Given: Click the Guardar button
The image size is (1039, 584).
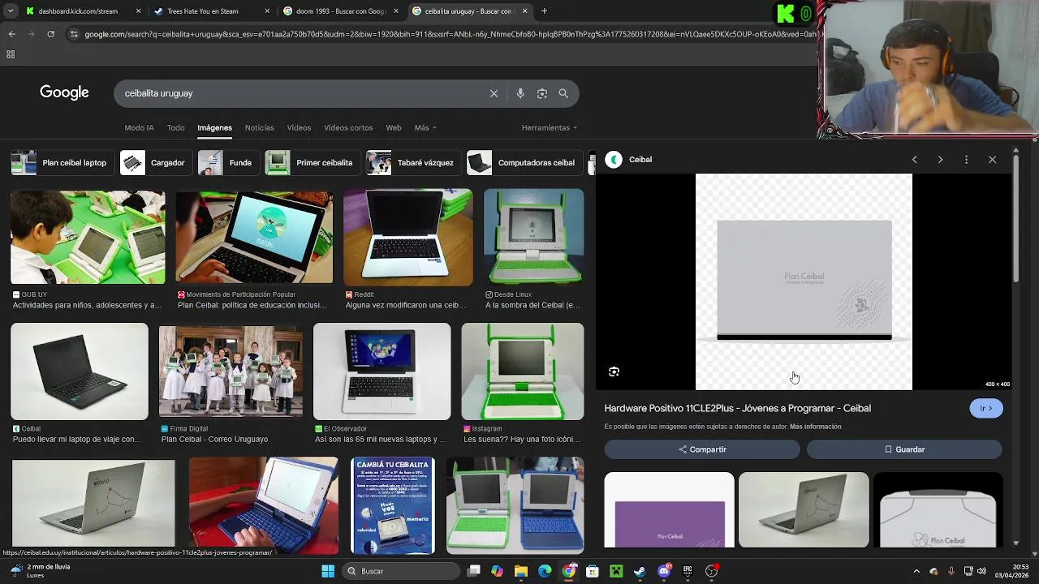Looking at the screenshot, I should (x=904, y=449).
